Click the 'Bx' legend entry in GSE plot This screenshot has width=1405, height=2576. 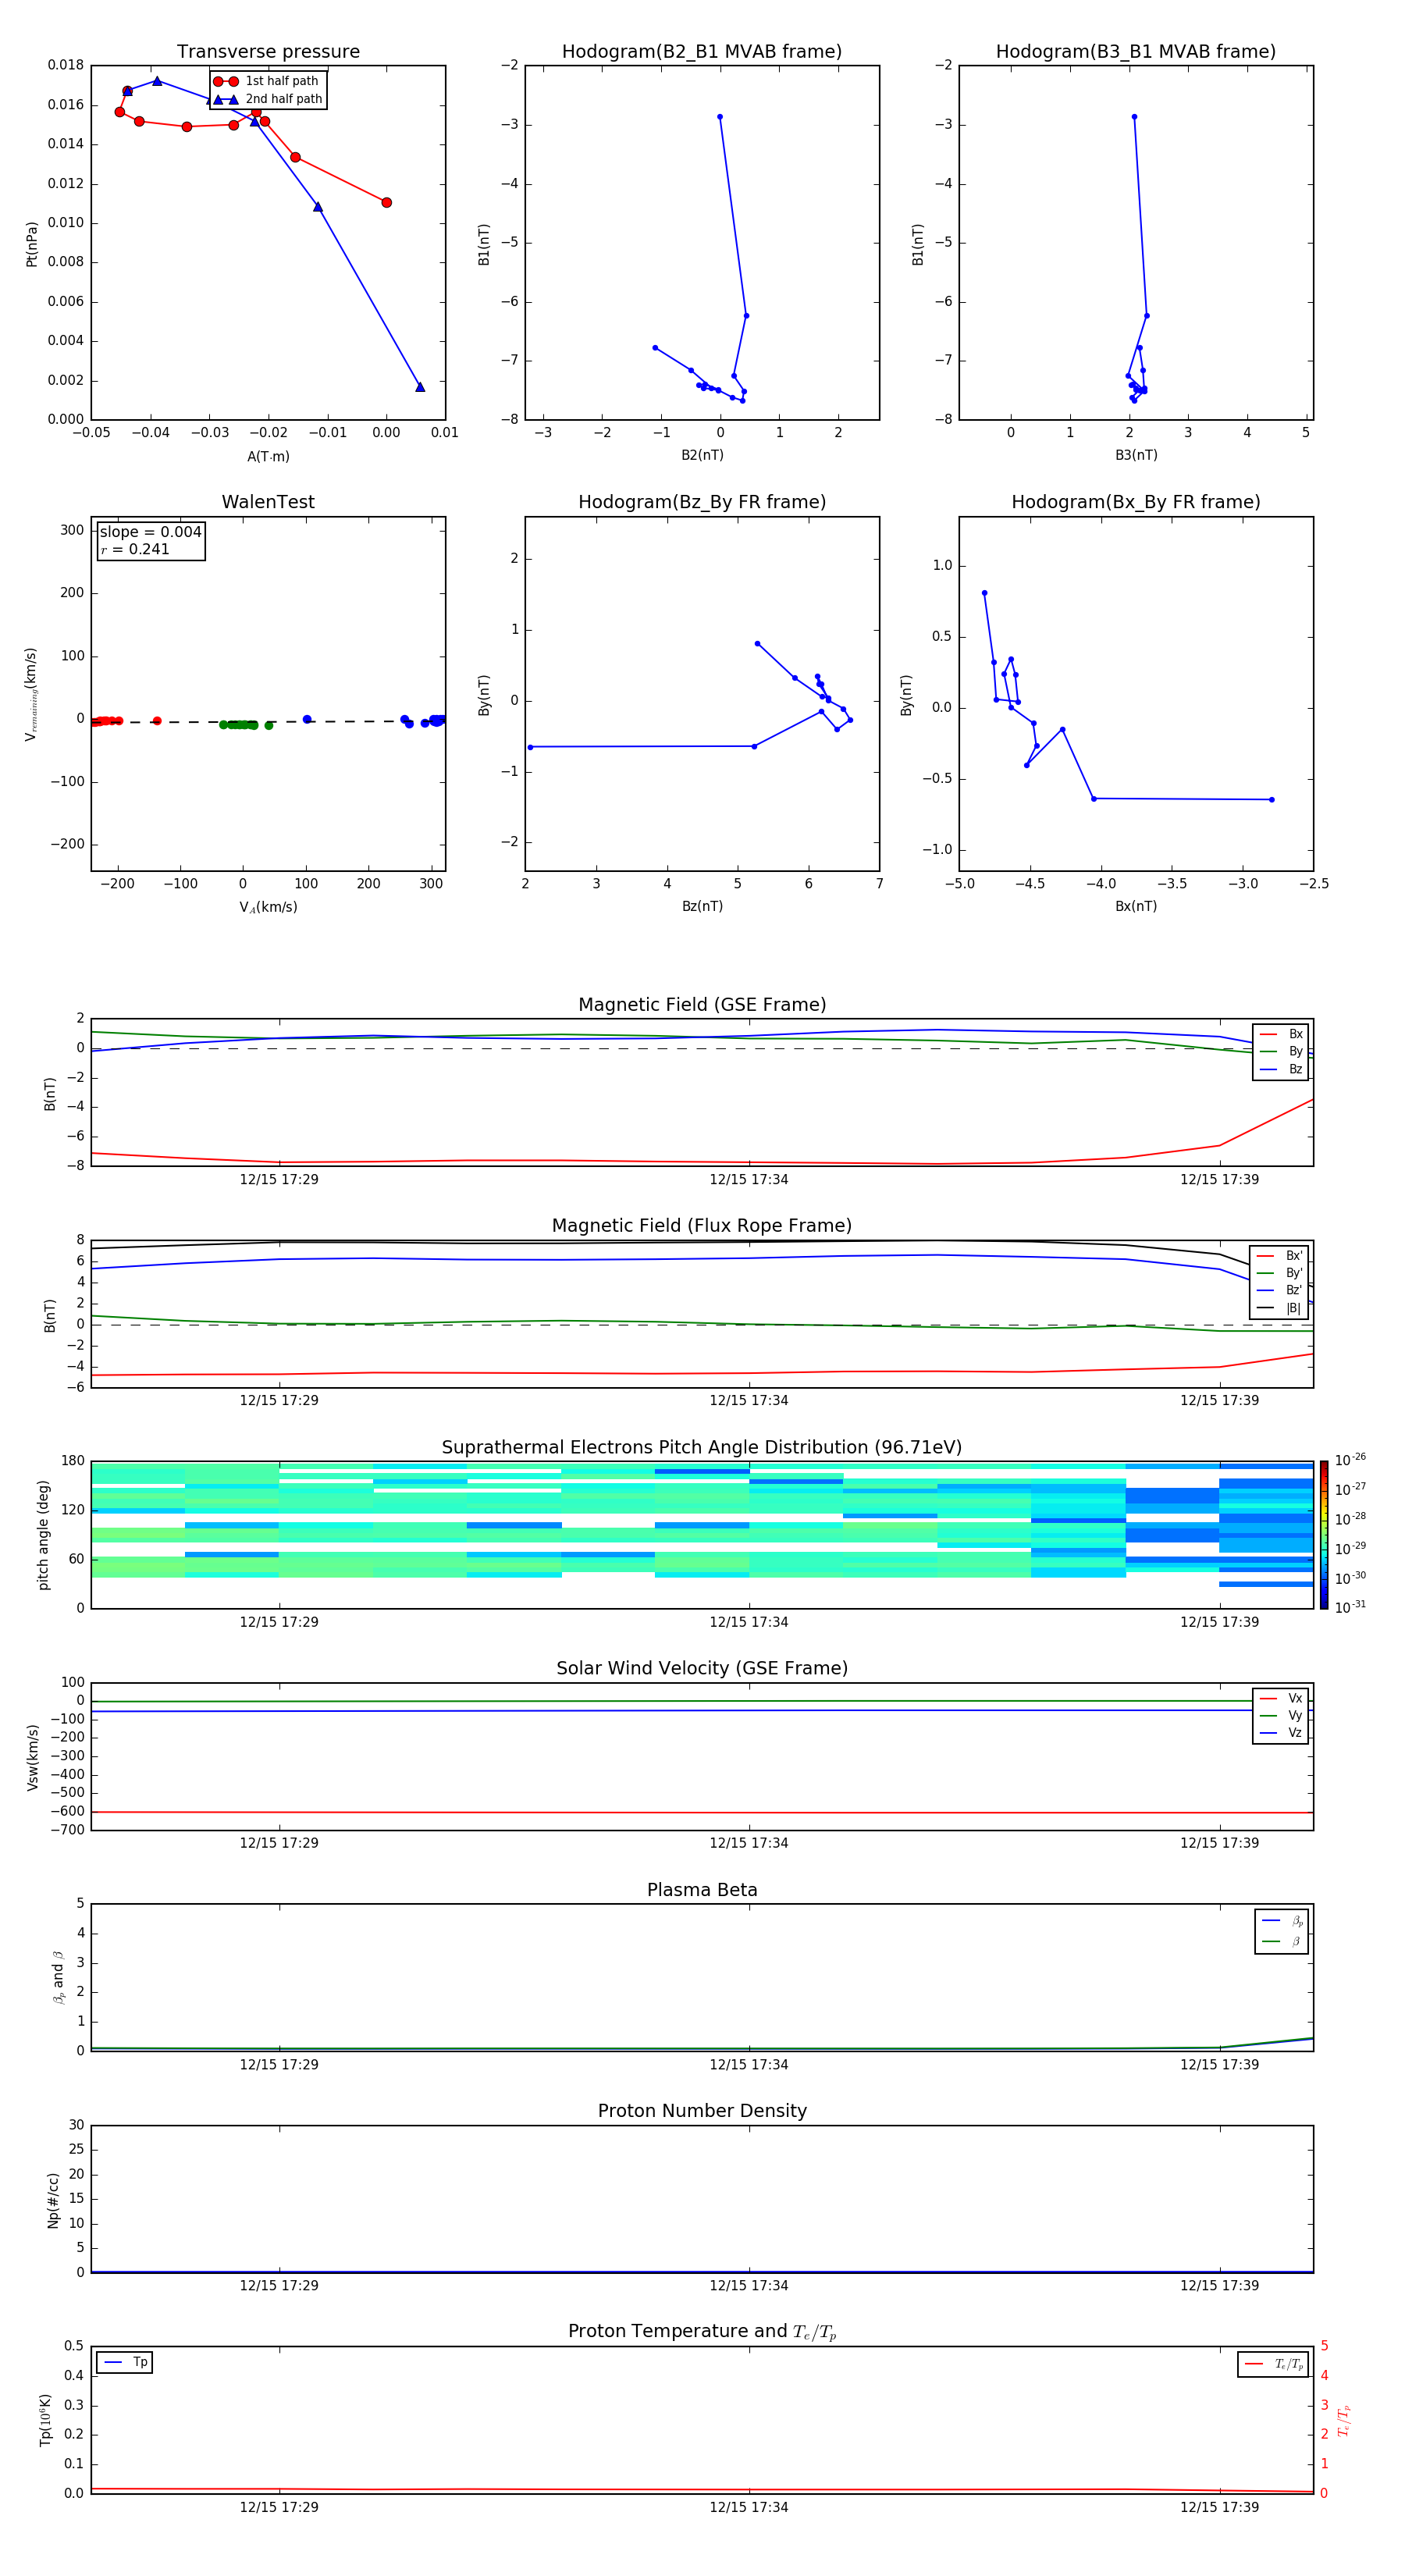[x=1281, y=1034]
